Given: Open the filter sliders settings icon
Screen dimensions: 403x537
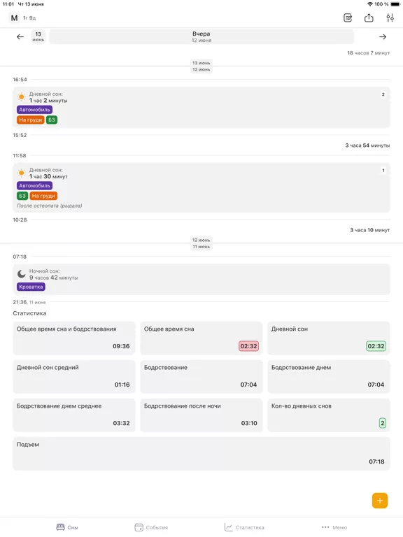Looking at the screenshot, I should click(x=390, y=17).
